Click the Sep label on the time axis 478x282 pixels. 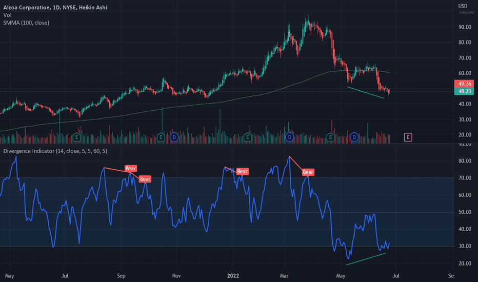pos(121,276)
